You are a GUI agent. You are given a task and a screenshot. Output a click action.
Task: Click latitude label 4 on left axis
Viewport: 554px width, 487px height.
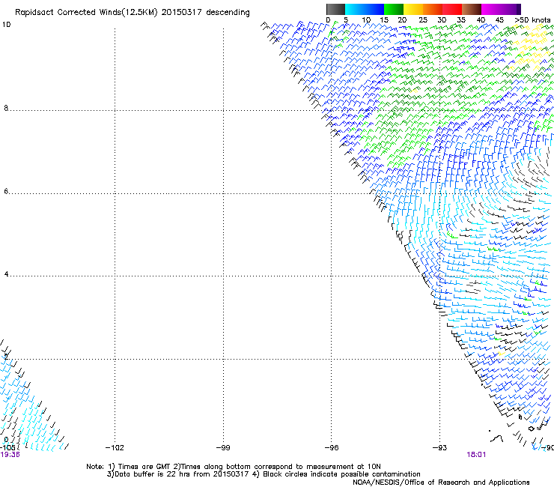[6, 274]
